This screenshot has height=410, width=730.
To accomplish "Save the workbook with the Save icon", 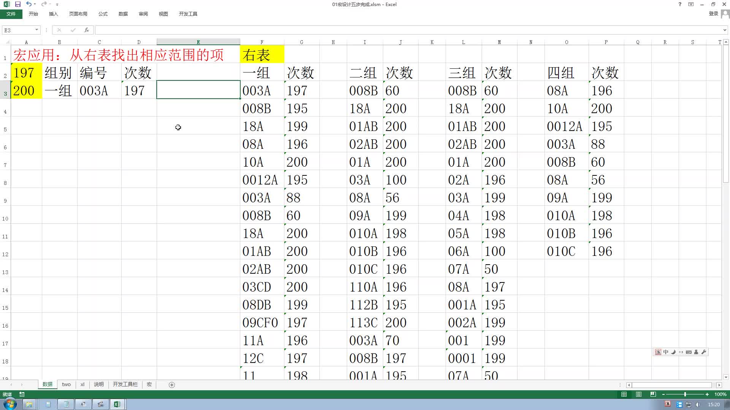I will pos(18,4).
